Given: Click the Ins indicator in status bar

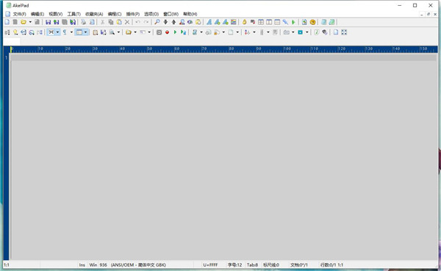Looking at the screenshot, I should point(82,265).
